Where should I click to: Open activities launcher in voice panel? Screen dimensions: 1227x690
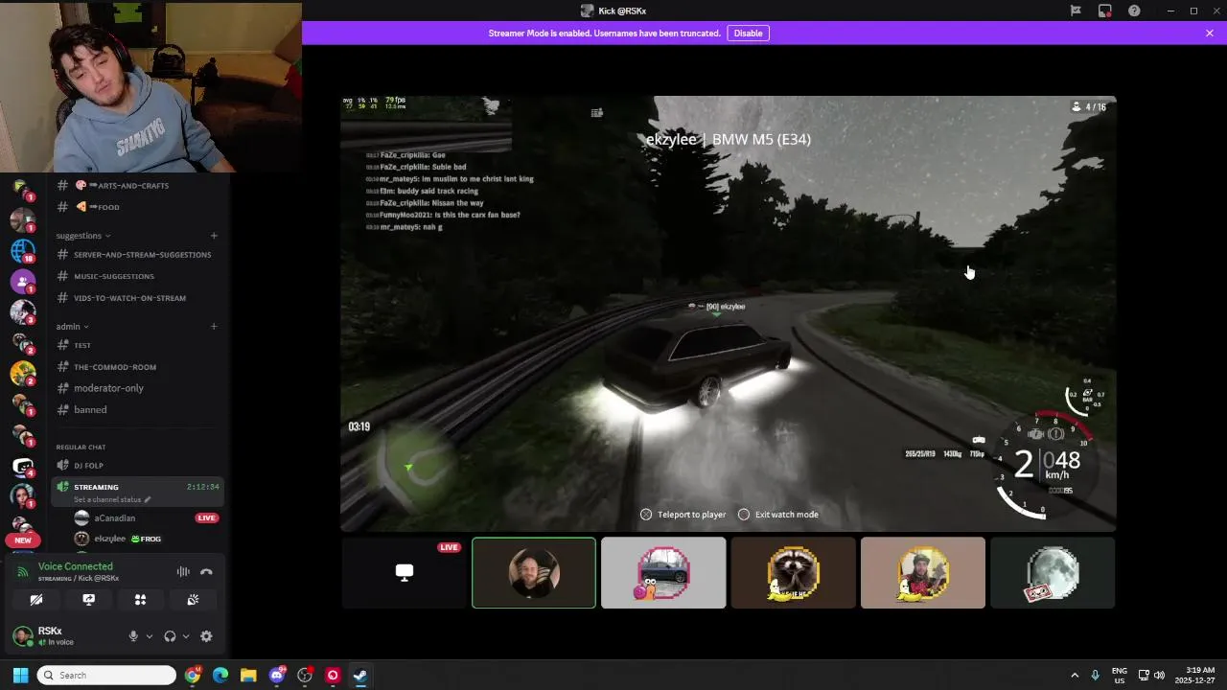click(141, 599)
